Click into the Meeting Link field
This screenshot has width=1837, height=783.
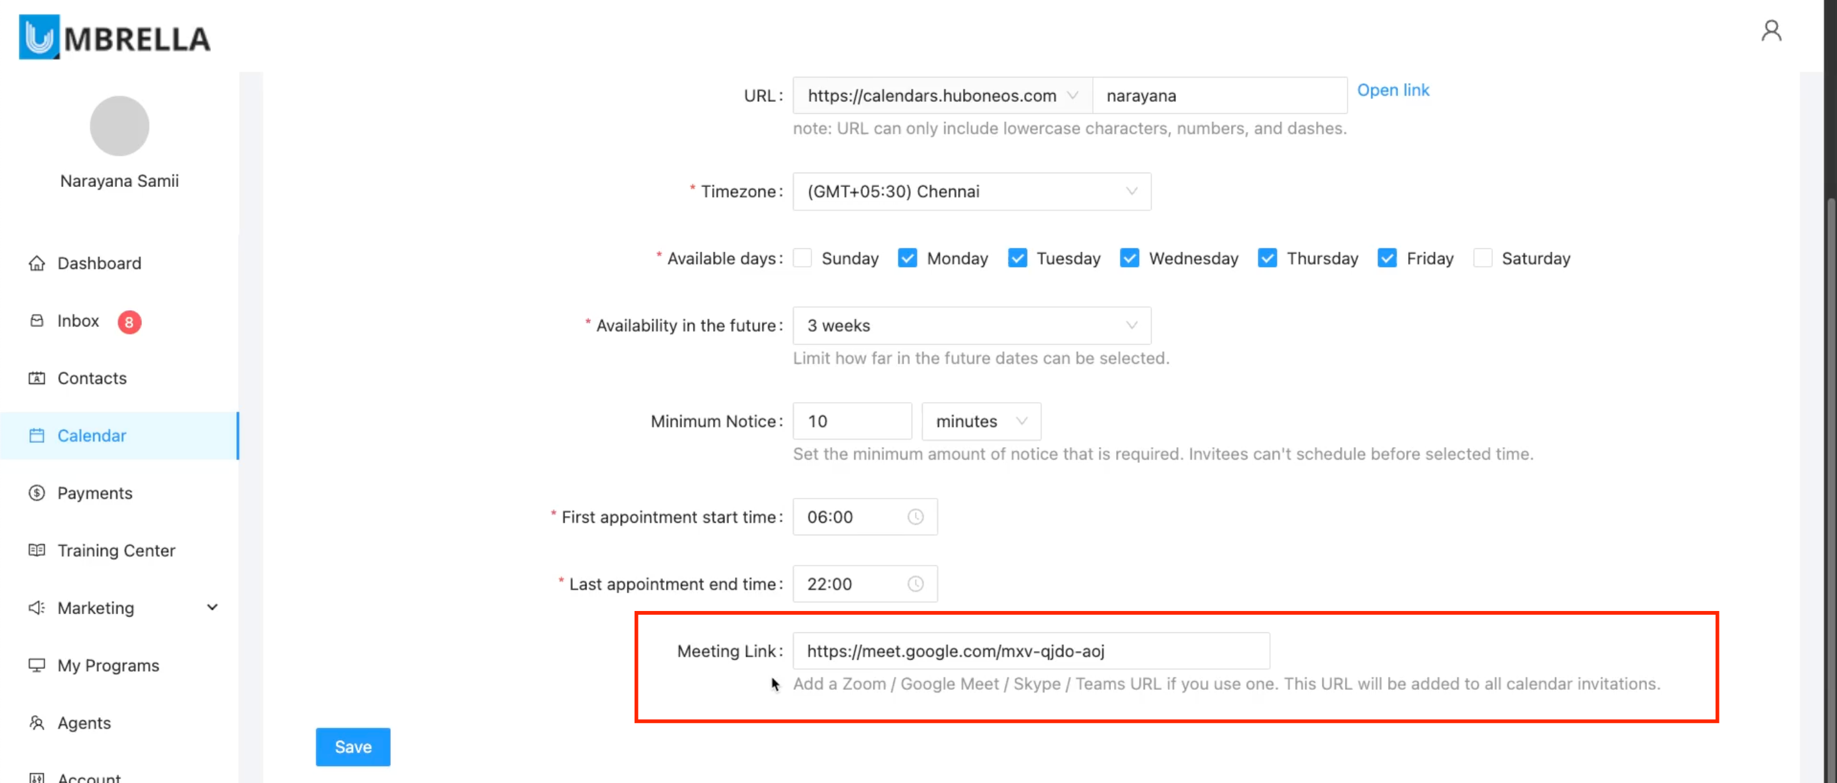pos(1030,651)
